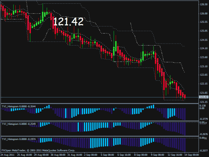This screenshot has width=209, height=157.
Task: Click the 31 Aug 16:00 time label
Action: (75, 155)
